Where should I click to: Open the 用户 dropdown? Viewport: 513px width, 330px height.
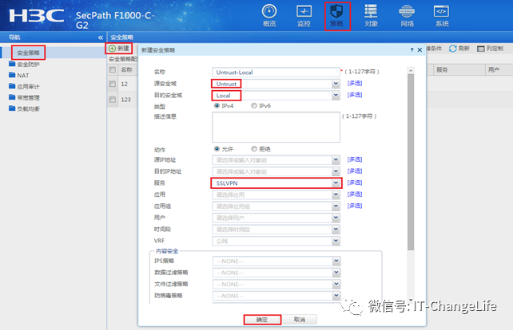click(x=336, y=218)
